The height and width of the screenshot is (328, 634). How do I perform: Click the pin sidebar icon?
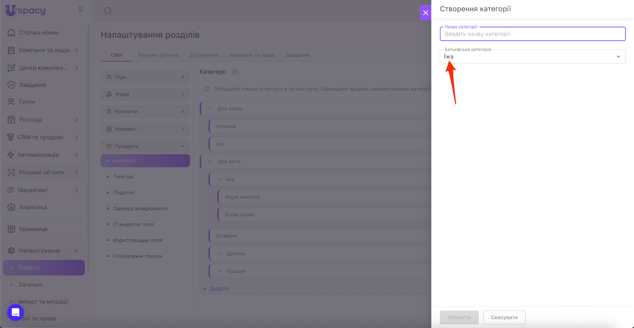[x=81, y=10]
